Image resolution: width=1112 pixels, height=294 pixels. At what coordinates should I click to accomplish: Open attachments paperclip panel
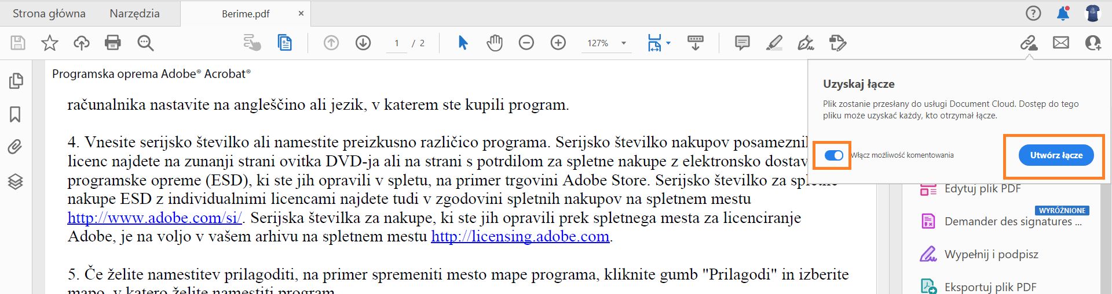tap(16, 147)
